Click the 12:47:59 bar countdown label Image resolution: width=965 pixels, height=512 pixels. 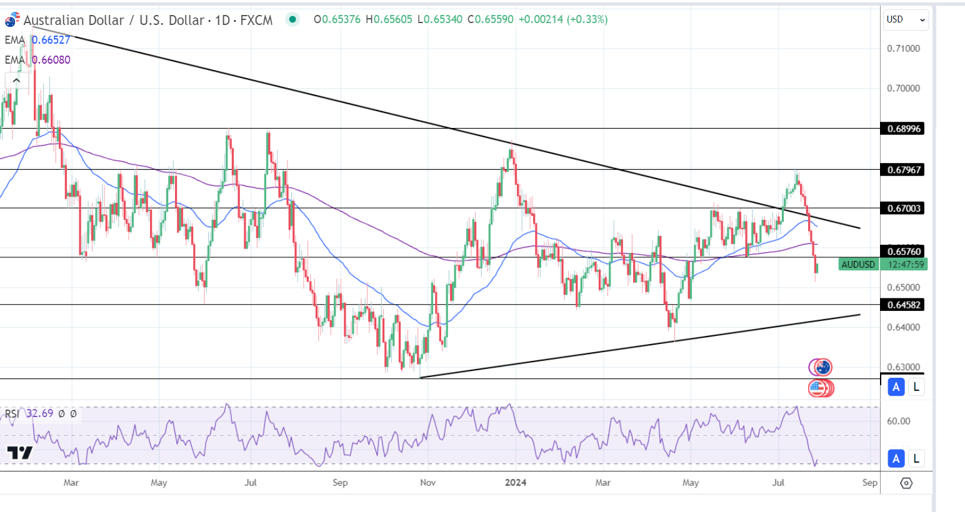pyautogui.click(x=906, y=264)
